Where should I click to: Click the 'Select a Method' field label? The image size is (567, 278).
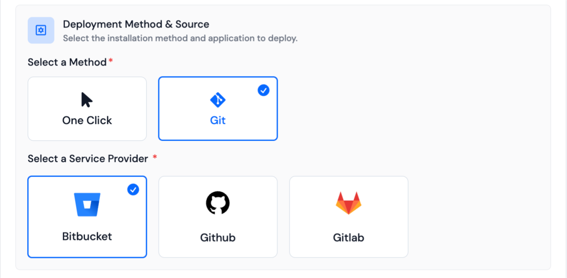[67, 62]
